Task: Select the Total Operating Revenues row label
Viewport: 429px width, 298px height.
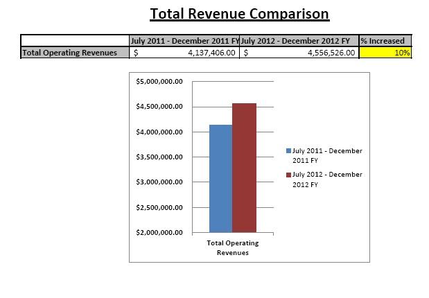Action: [75, 53]
